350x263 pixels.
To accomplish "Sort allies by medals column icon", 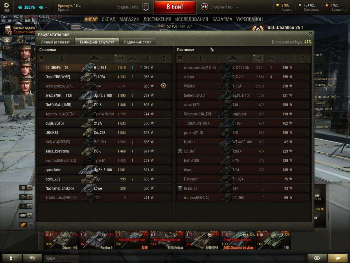I will pos(164,58).
